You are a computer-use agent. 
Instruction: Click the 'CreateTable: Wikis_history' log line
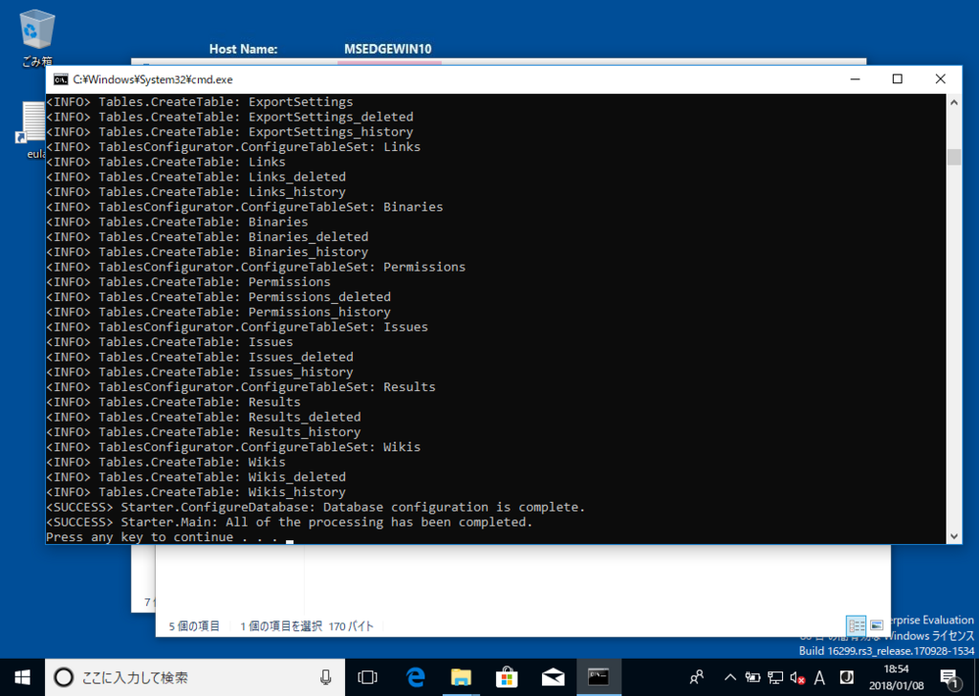point(196,491)
